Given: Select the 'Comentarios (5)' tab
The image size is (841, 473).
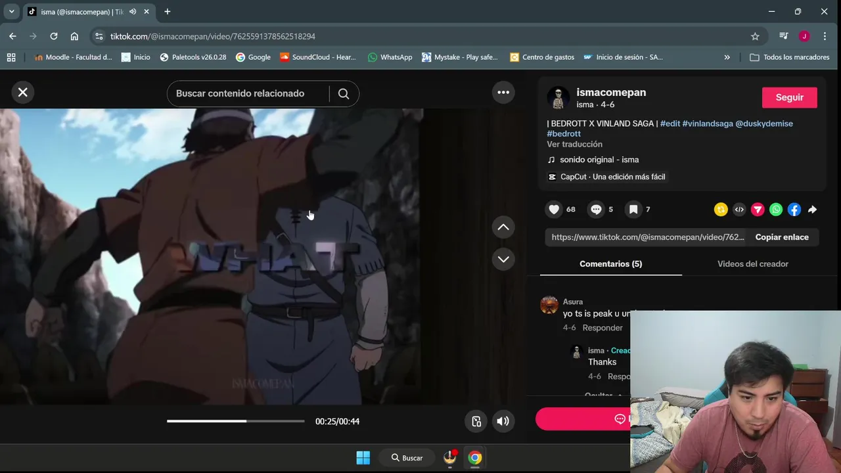Looking at the screenshot, I should pos(611,264).
